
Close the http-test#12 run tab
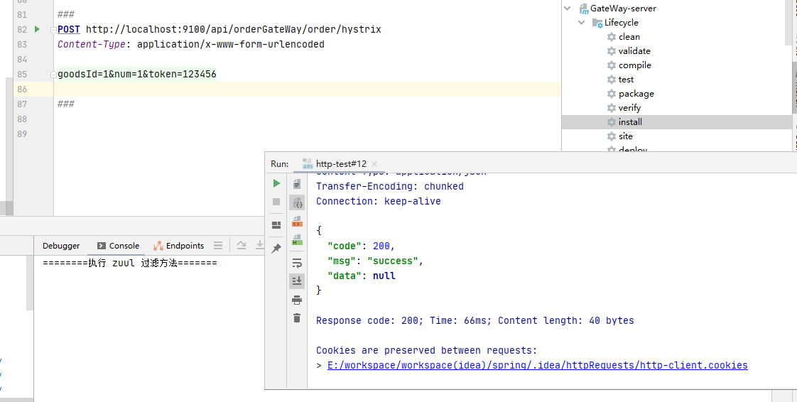[374, 164]
